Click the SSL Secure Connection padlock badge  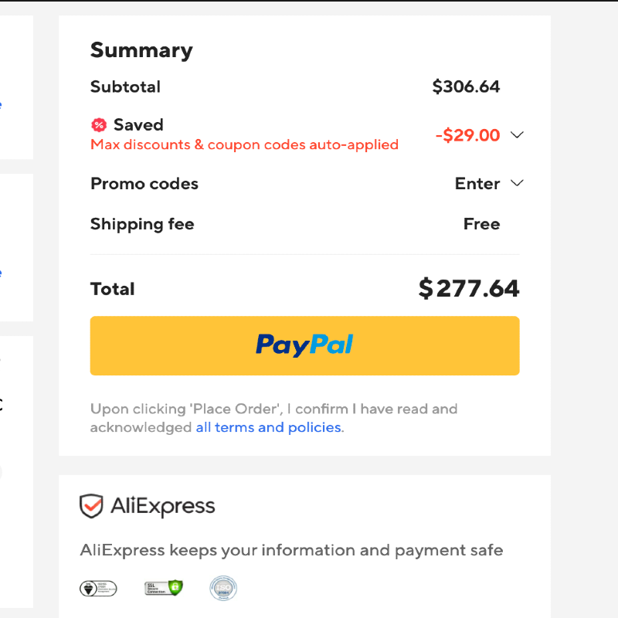tap(164, 588)
